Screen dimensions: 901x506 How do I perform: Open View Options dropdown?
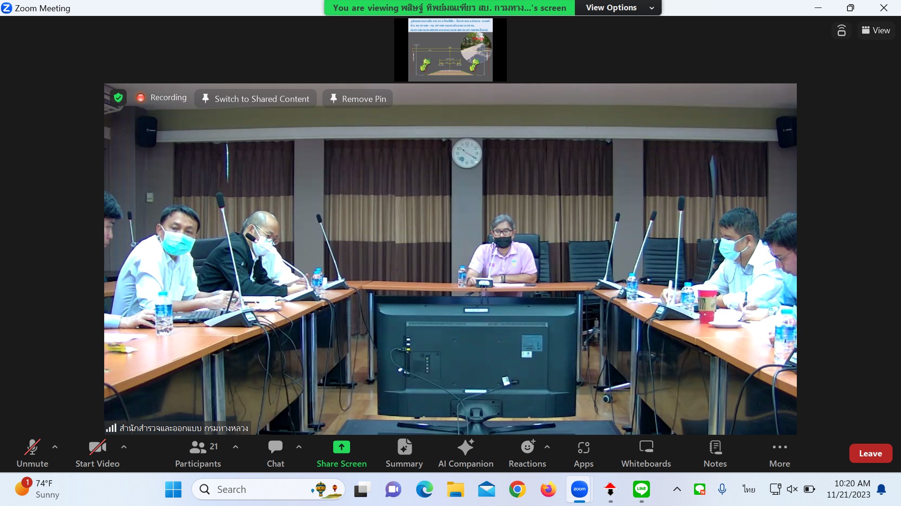[618, 7]
